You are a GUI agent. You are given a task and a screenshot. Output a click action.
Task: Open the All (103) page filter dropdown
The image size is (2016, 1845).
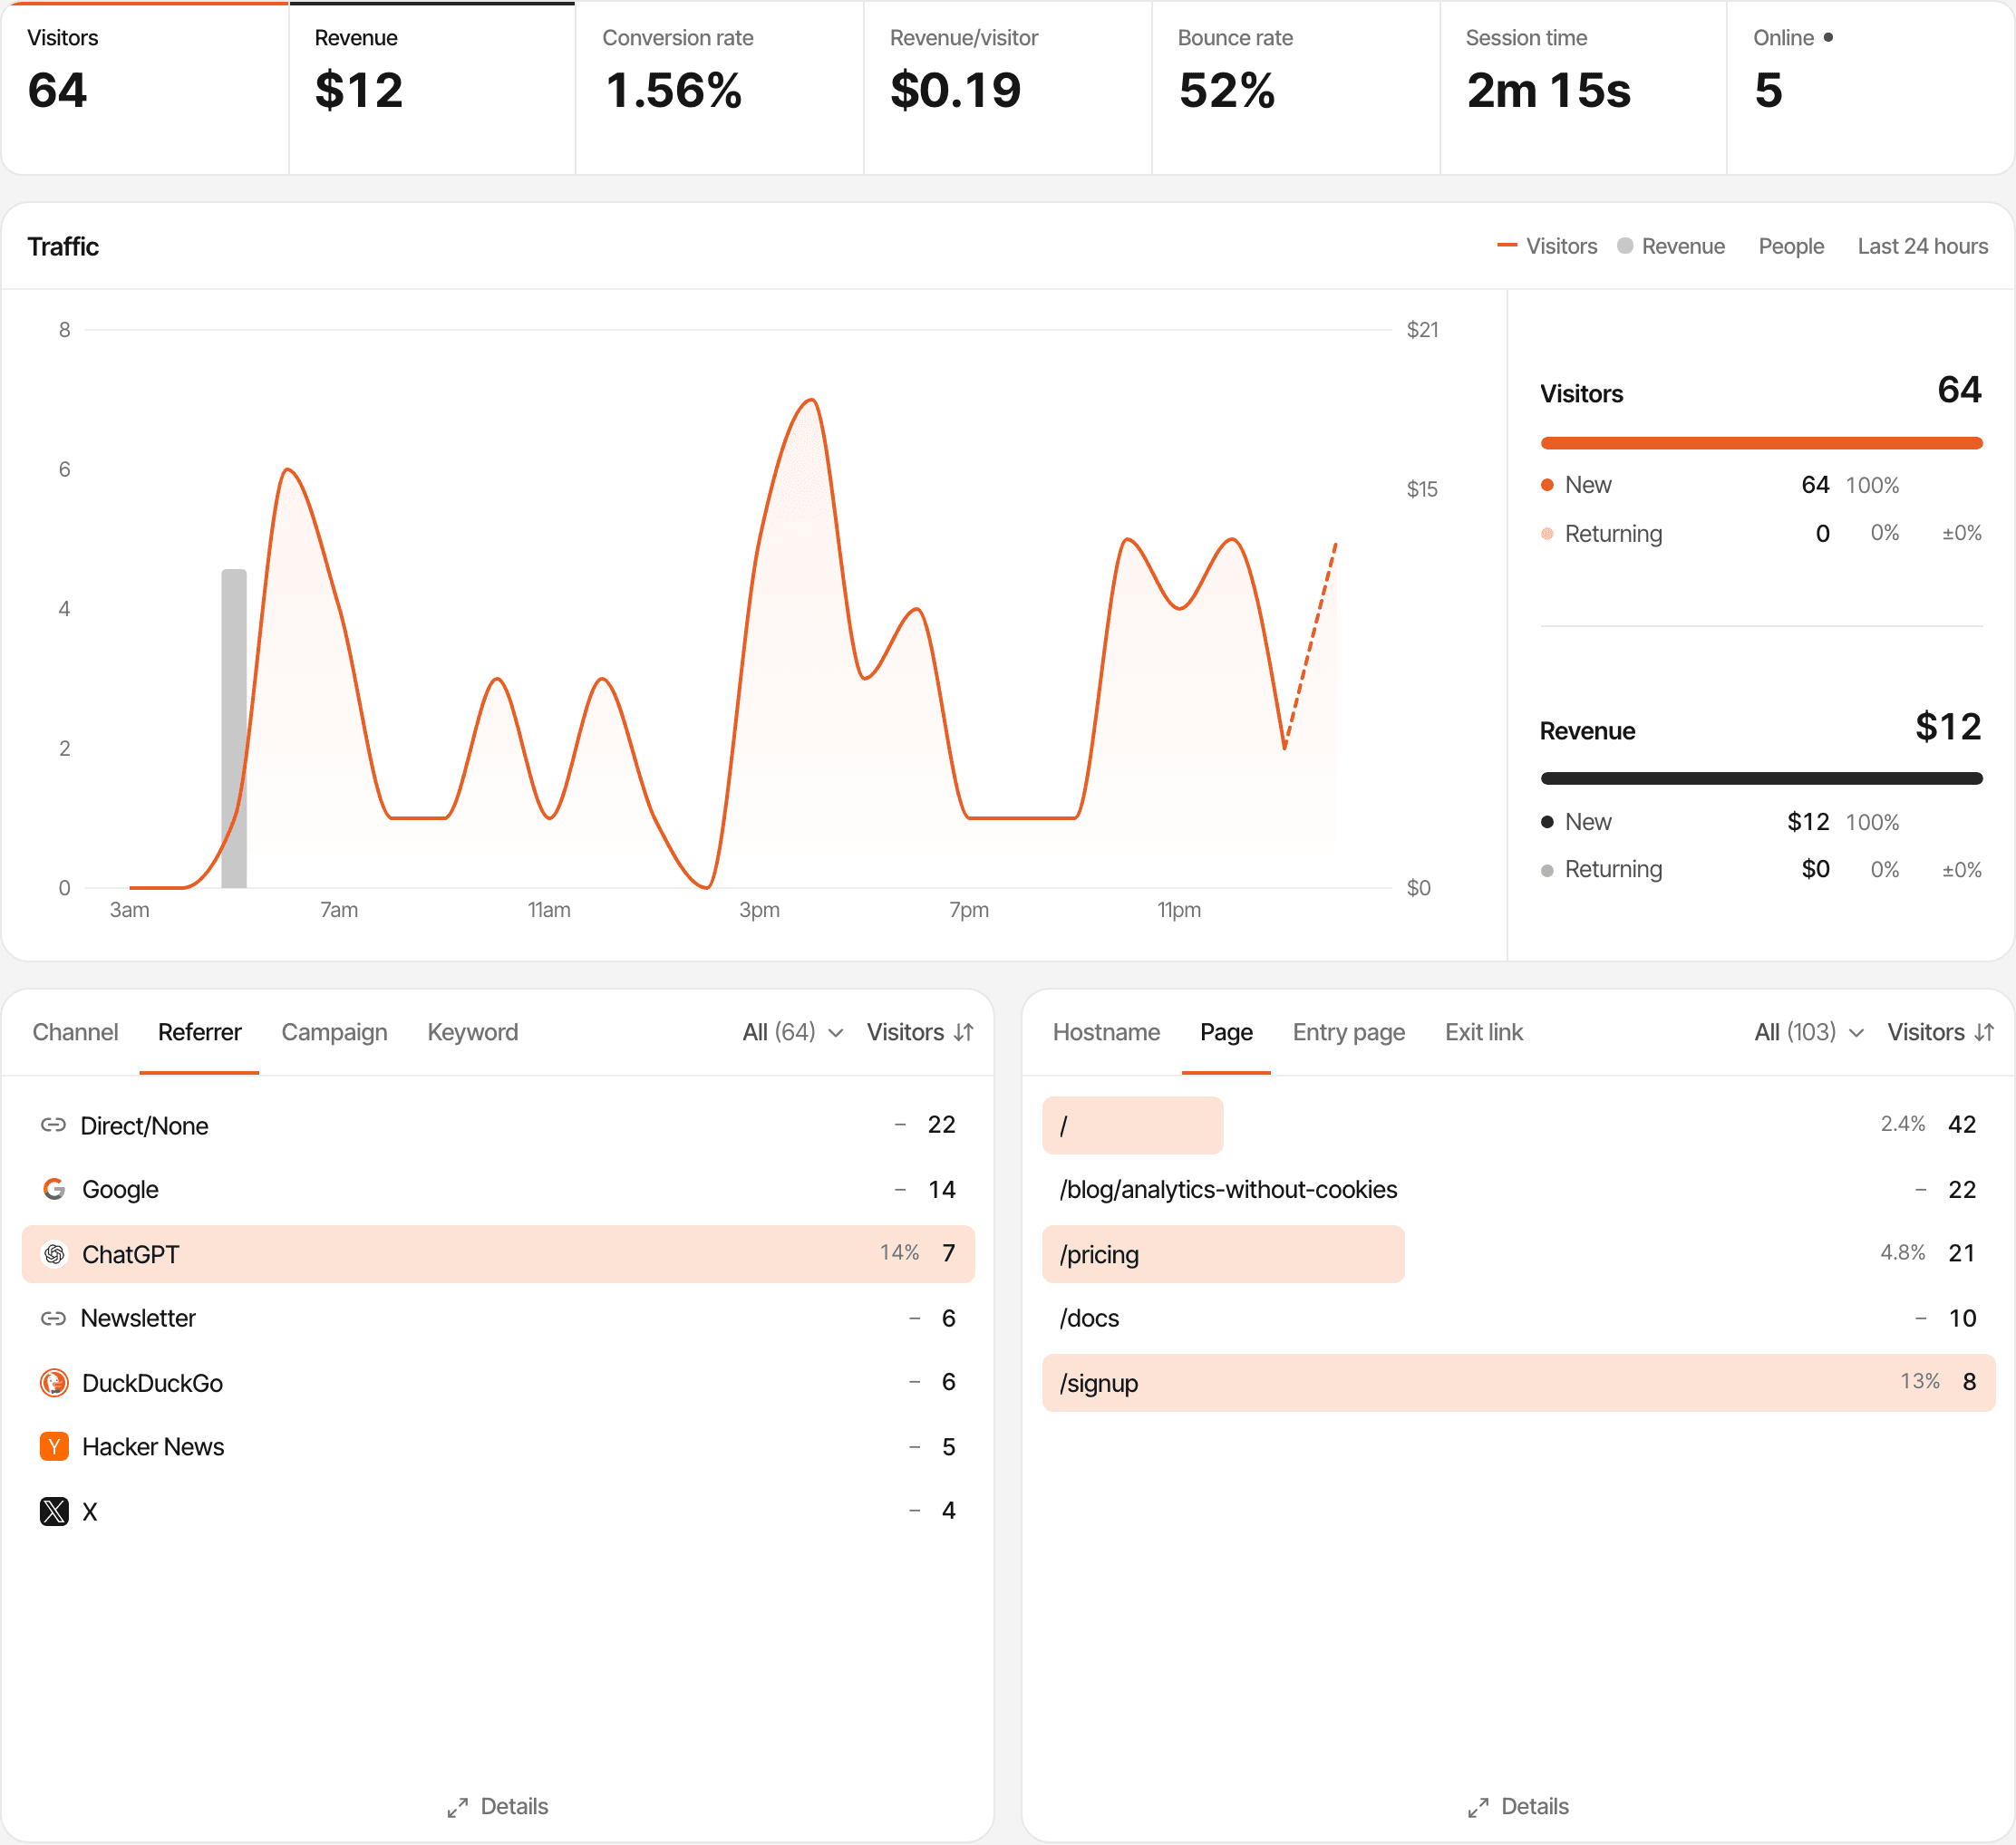tap(1809, 1032)
